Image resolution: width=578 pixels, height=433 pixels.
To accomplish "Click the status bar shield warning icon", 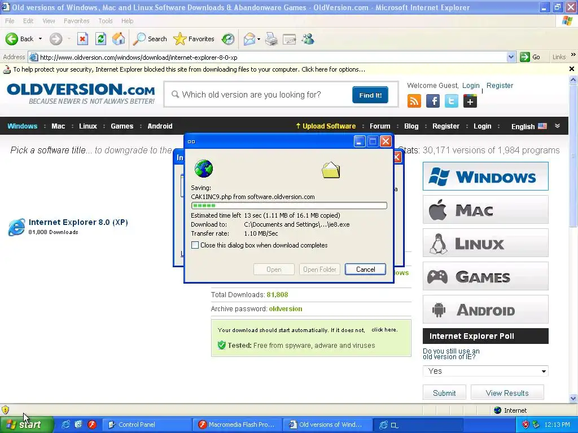I will [x=5, y=410].
